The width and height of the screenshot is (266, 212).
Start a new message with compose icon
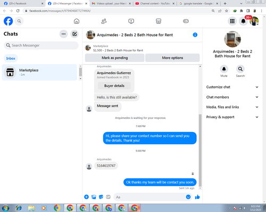[x=74, y=34]
